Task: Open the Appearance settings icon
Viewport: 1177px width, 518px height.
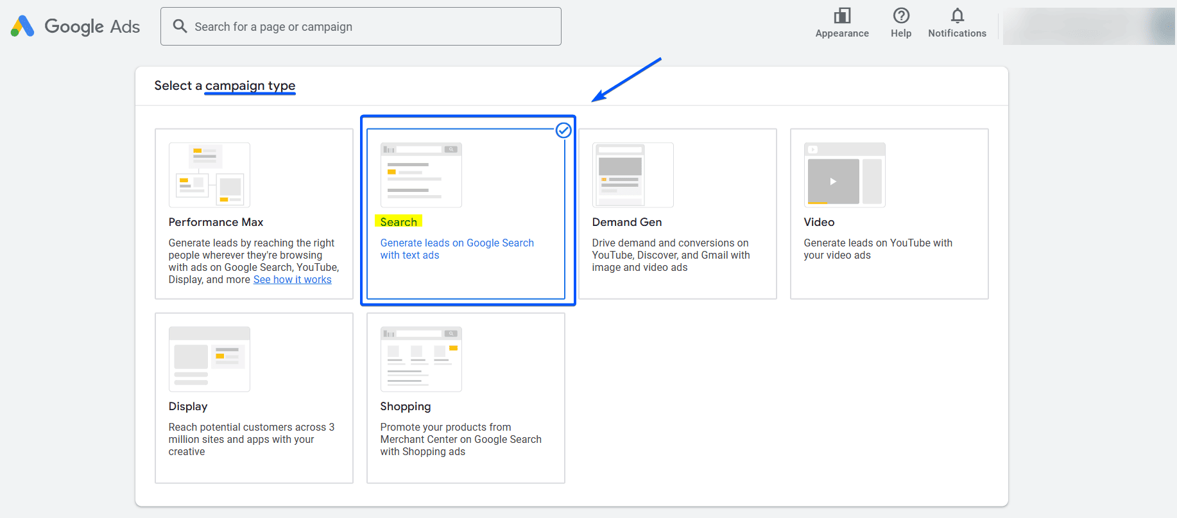Action: click(x=841, y=16)
